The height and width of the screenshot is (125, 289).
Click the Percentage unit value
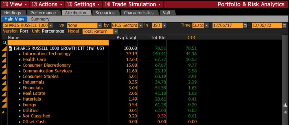click(x=53, y=31)
